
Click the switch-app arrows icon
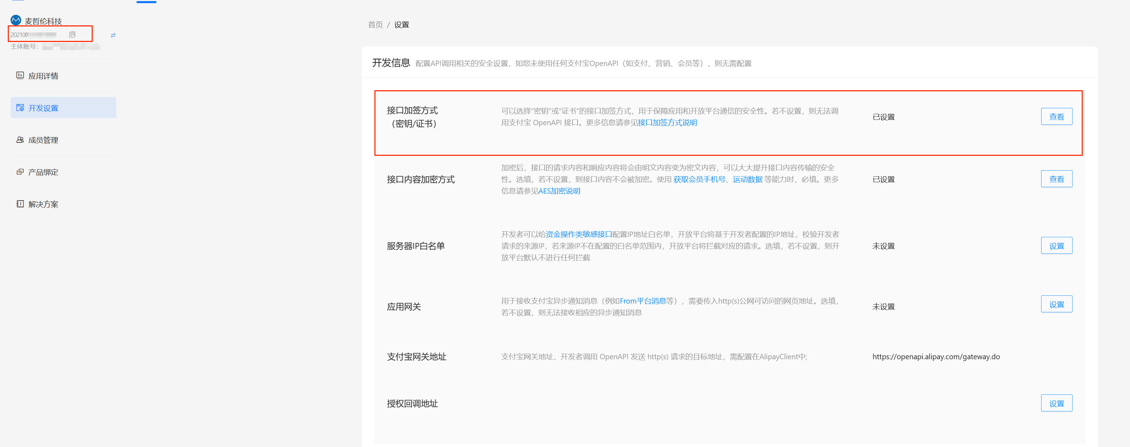point(113,35)
